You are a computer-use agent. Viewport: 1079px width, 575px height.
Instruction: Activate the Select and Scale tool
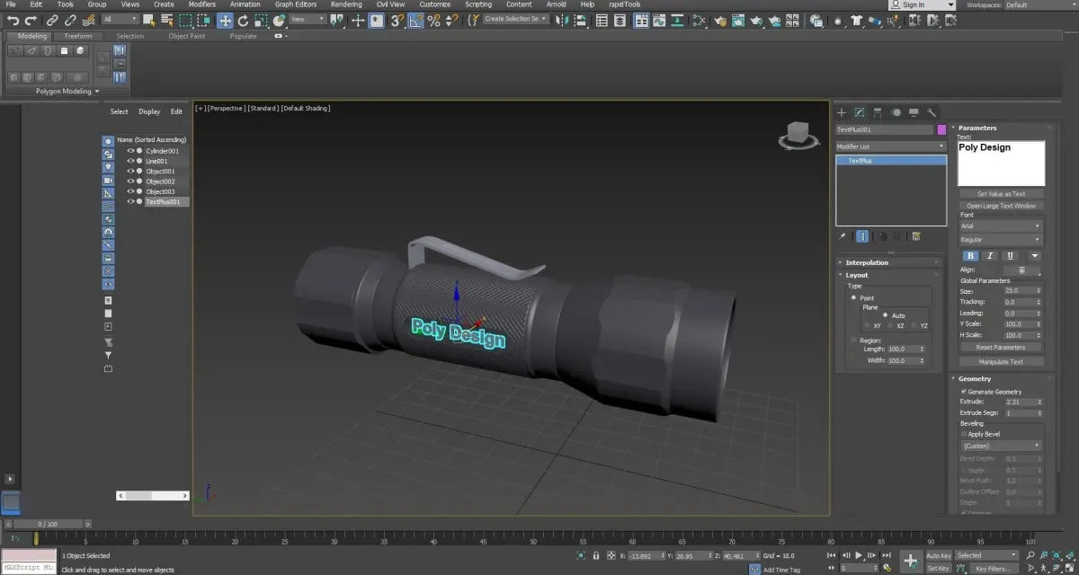click(261, 21)
